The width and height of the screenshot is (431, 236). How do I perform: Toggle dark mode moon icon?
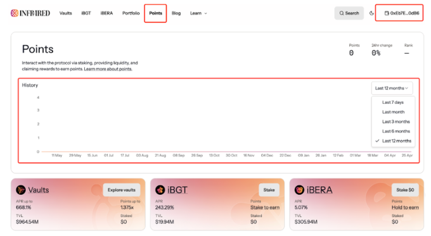pos(371,13)
